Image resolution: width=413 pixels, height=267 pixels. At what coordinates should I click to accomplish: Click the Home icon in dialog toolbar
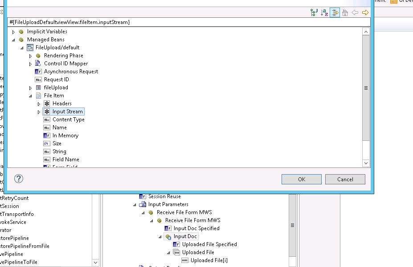click(345, 12)
